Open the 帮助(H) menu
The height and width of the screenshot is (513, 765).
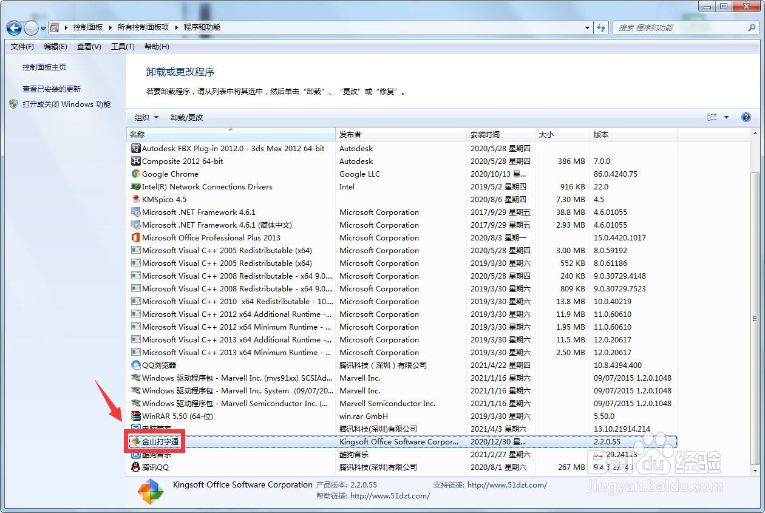[x=157, y=47]
